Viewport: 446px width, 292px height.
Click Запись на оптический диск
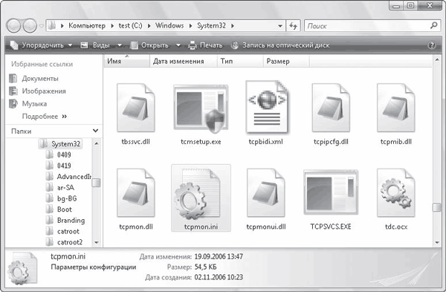(x=280, y=45)
